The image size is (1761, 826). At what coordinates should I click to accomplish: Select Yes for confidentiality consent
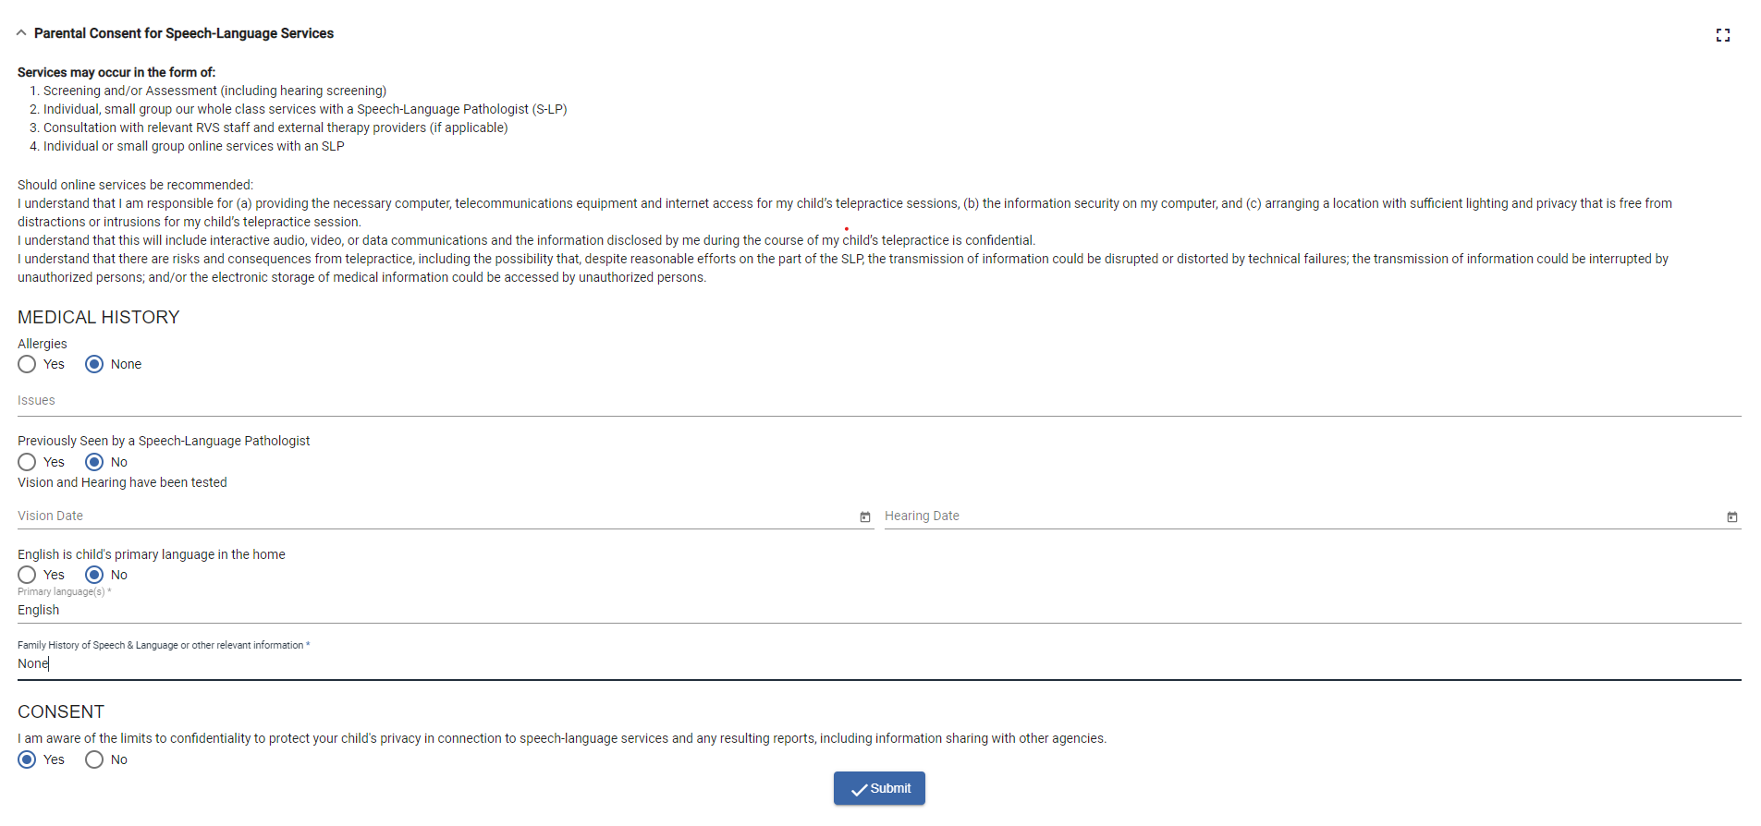tap(28, 759)
